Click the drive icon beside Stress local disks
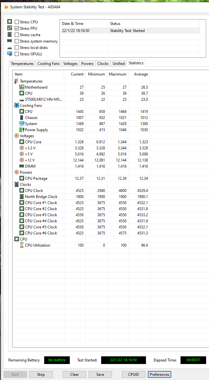This screenshot has width=209, height=380. point(10,48)
